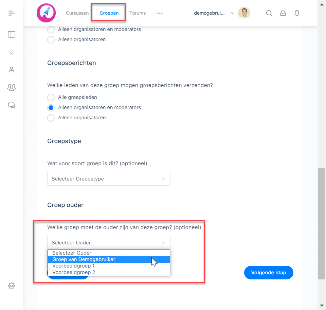Open the dashboard layout sidebar icon
The height and width of the screenshot is (310, 326).
(12, 34)
